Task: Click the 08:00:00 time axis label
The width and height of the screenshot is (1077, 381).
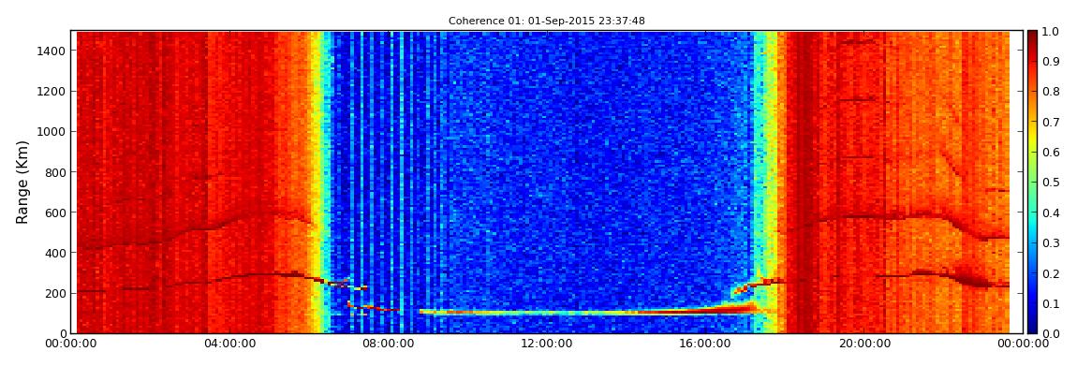Action: pos(389,344)
